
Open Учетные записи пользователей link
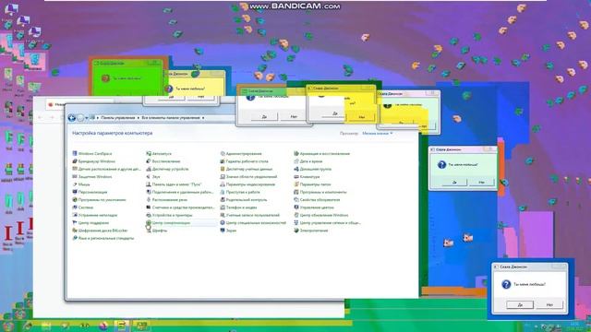pos(250,215)
